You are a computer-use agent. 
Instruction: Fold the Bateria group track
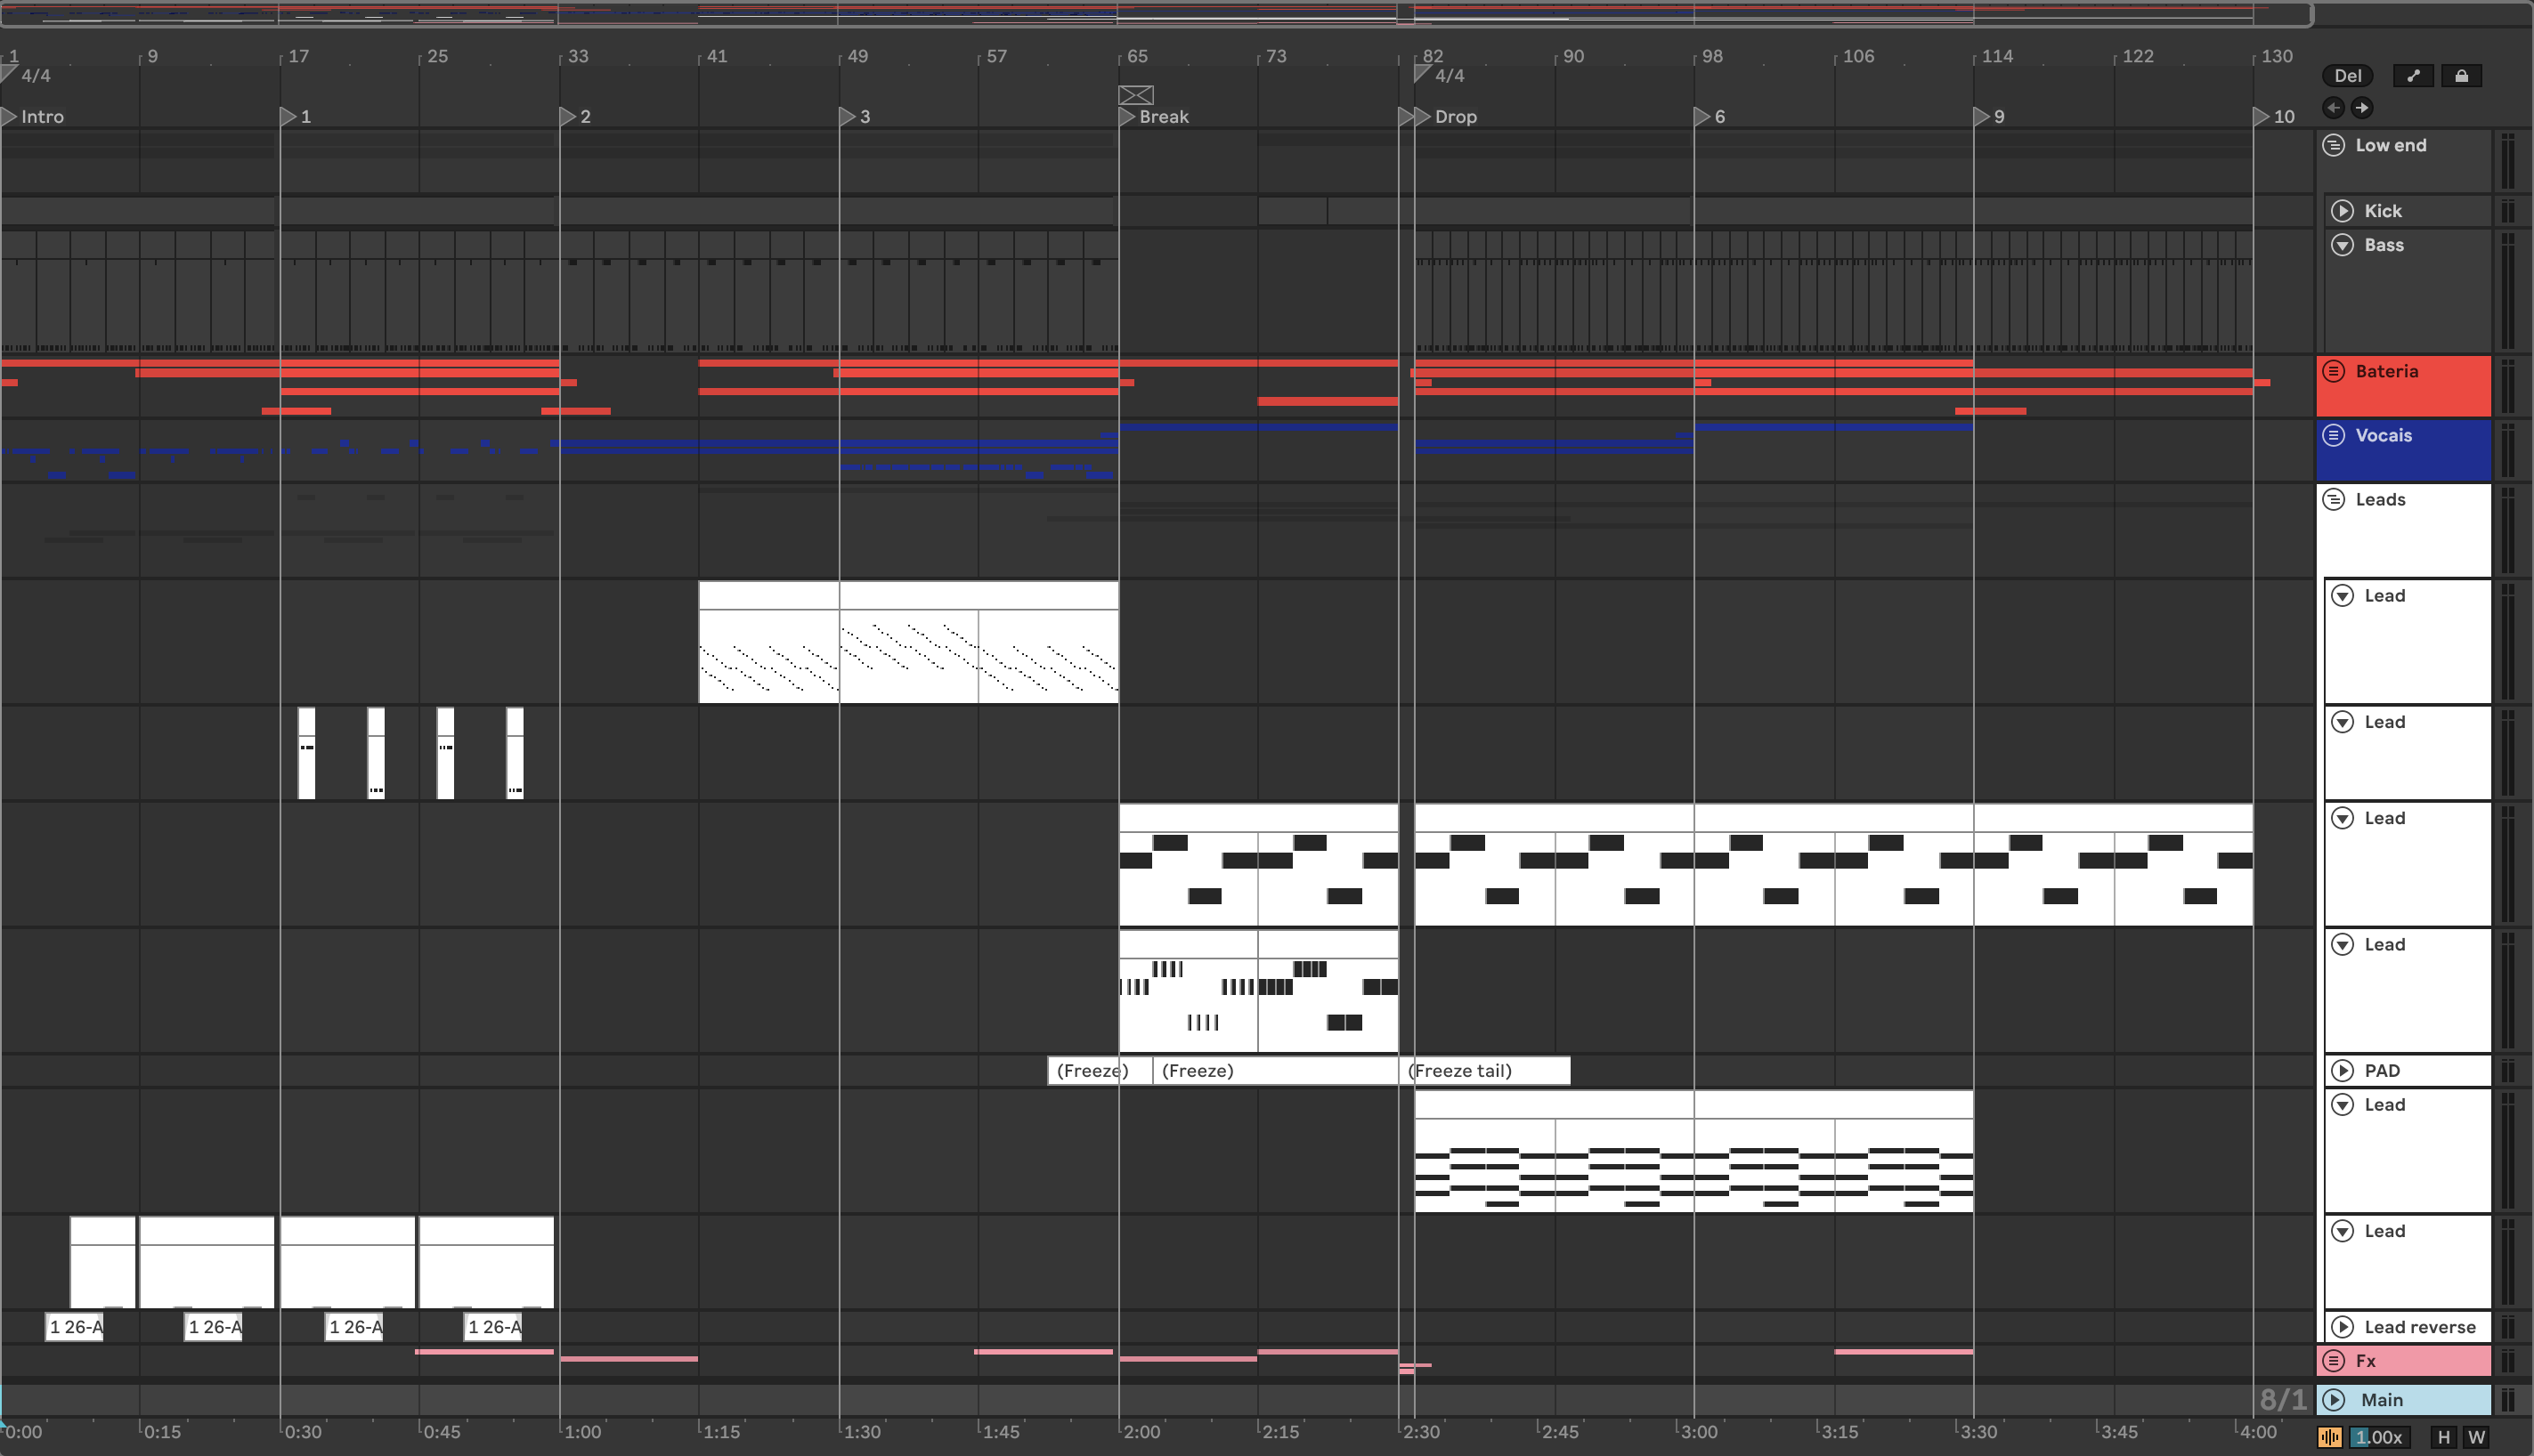(x=2333, y=371)
